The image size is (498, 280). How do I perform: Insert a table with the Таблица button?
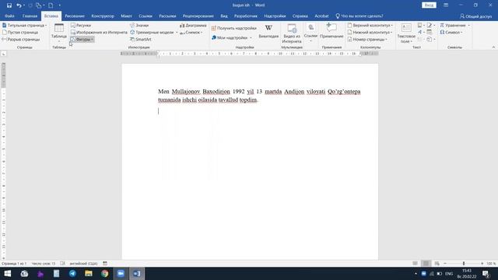[x=59, y=33]
